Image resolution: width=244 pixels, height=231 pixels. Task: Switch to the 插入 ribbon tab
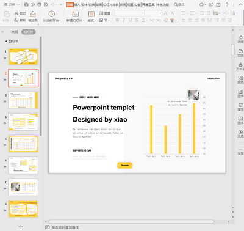77,4
